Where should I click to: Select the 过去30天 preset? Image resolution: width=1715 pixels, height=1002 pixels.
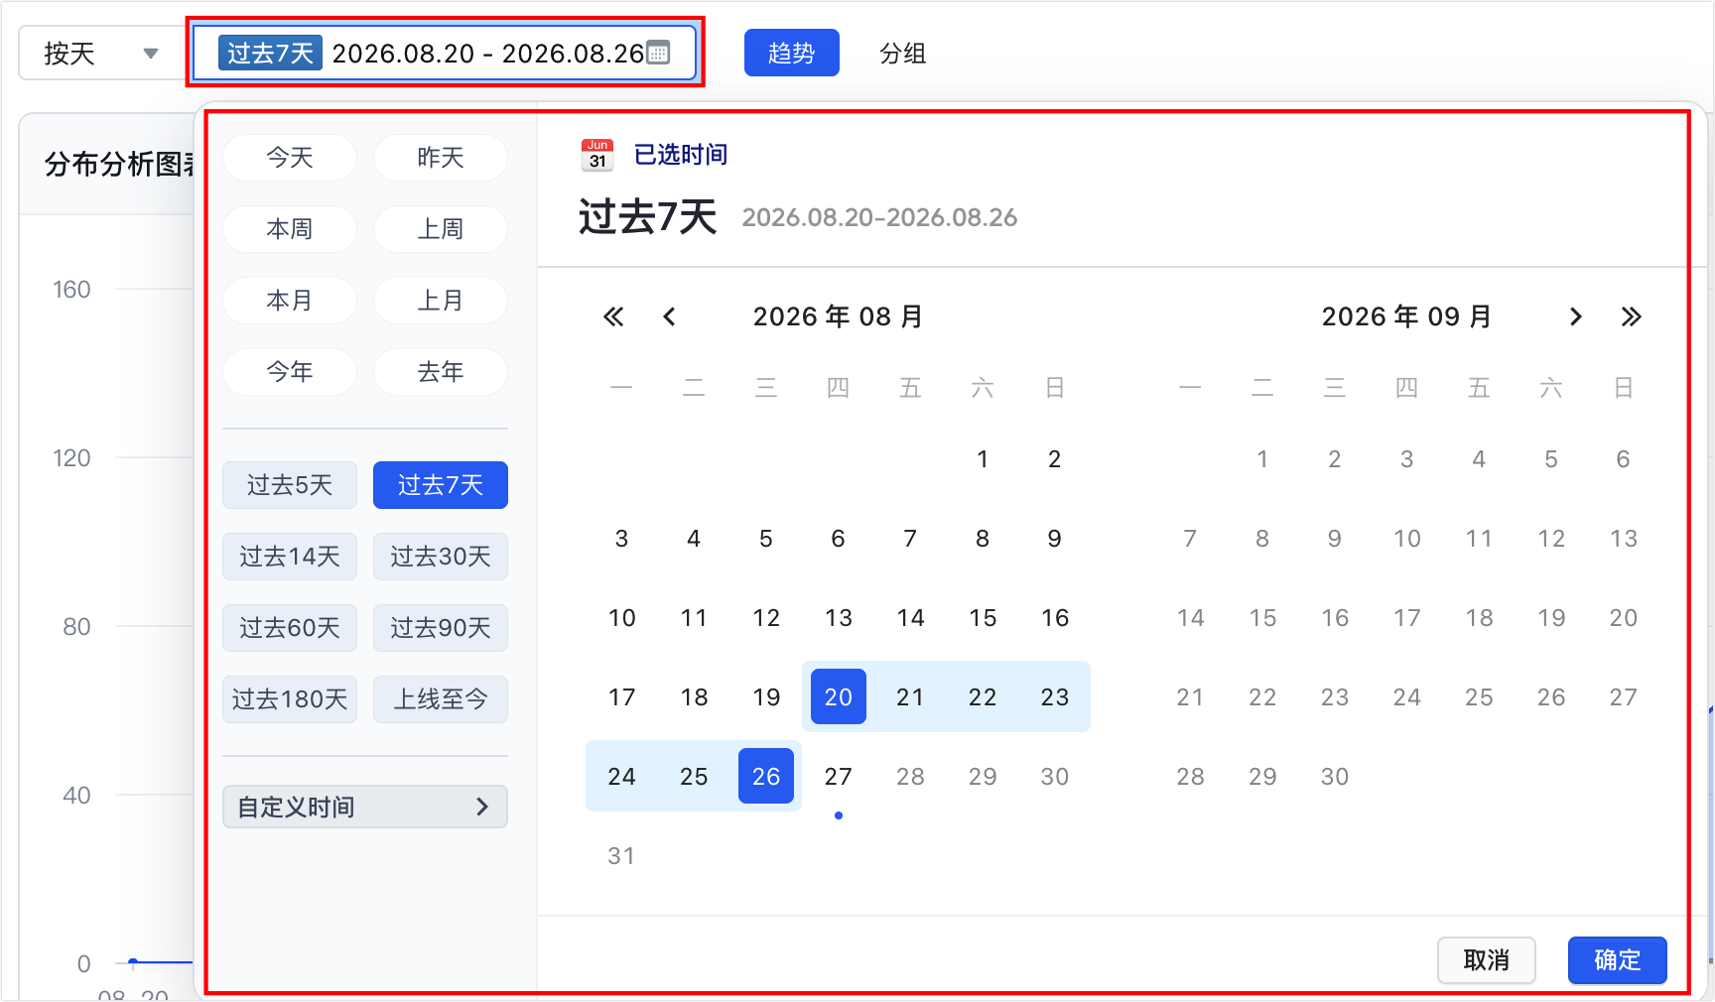tap(441, 557)
